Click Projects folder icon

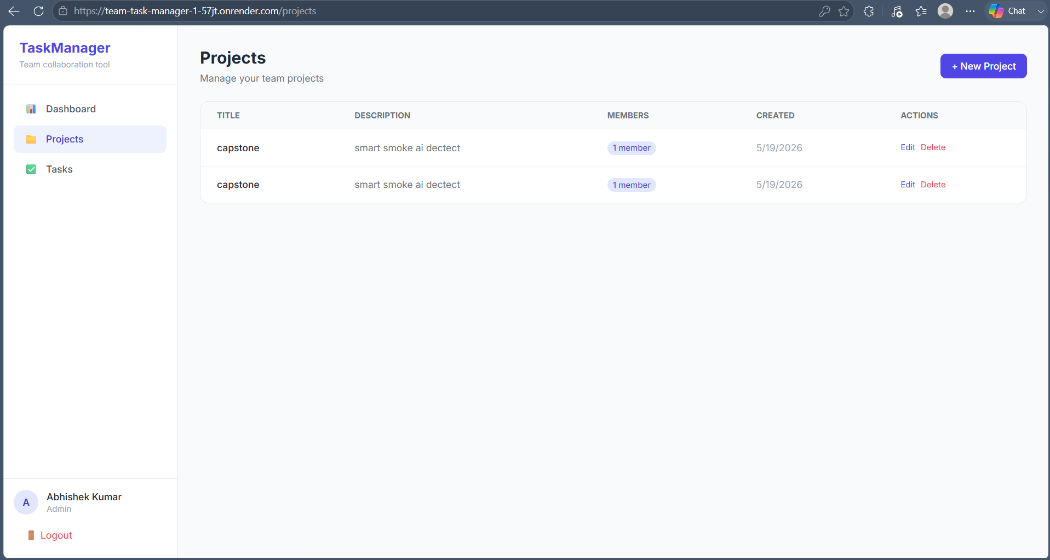click(x=31, y=139)
